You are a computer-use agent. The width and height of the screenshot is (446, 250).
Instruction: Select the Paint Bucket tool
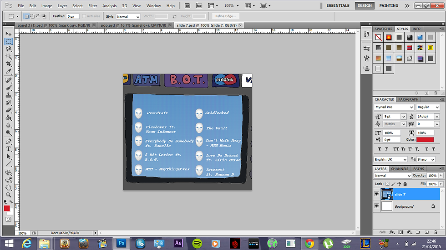(9, 118)
